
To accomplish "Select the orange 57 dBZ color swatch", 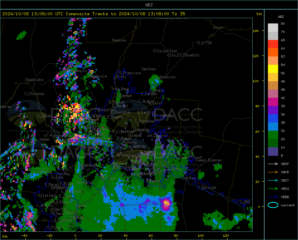I will 273,52.
